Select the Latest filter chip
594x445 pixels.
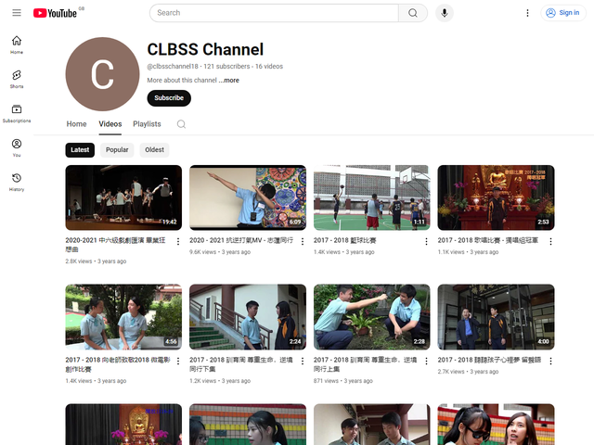point(80,149)
